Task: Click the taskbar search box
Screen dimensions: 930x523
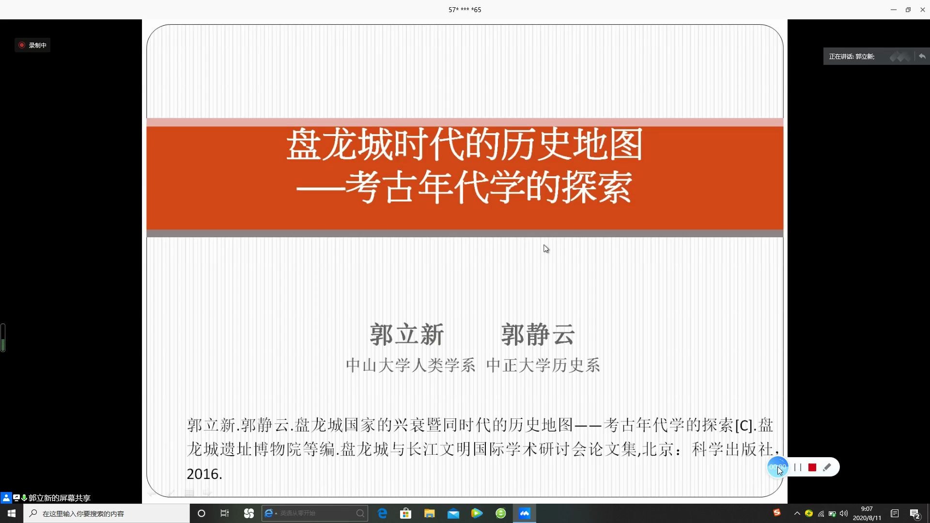Action: pyautogui.click(x=107, y=513)
